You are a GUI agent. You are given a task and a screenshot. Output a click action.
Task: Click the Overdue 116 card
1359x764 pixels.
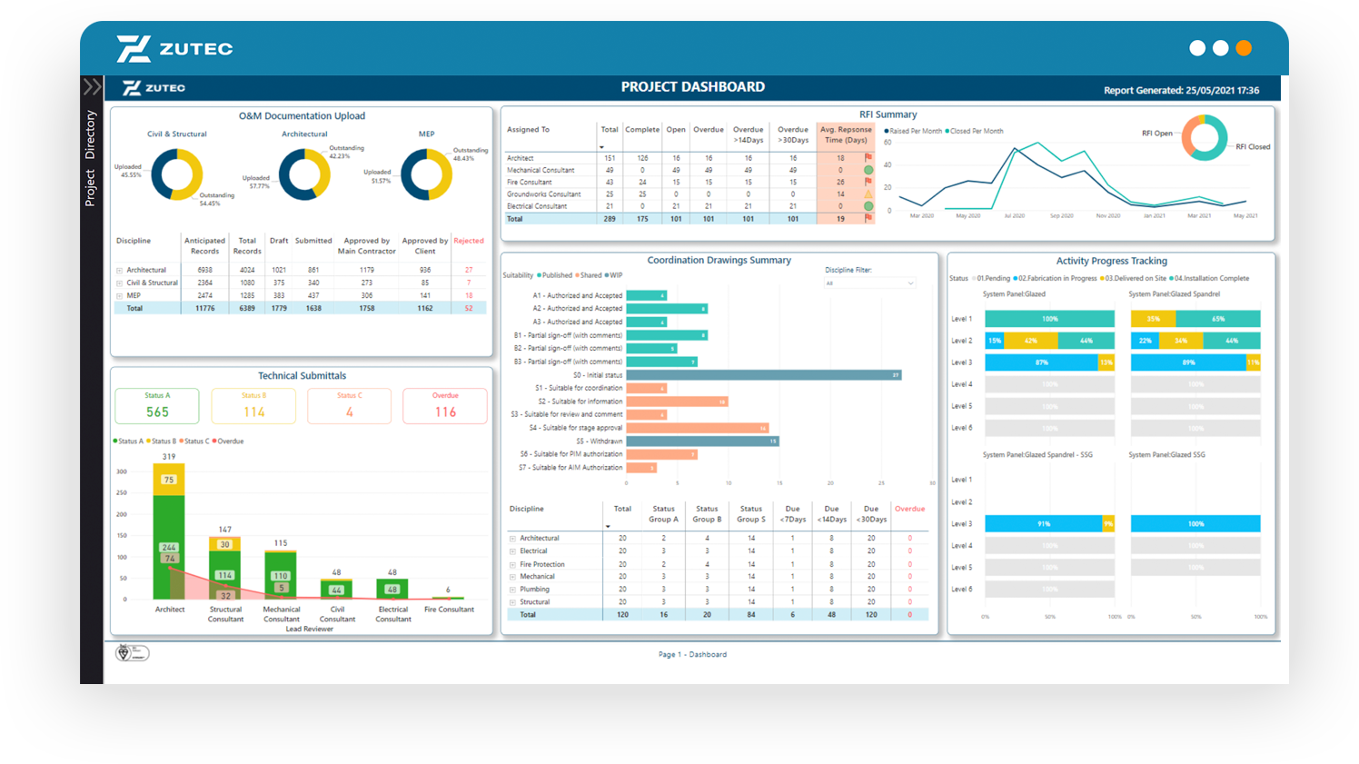[445, 406]
